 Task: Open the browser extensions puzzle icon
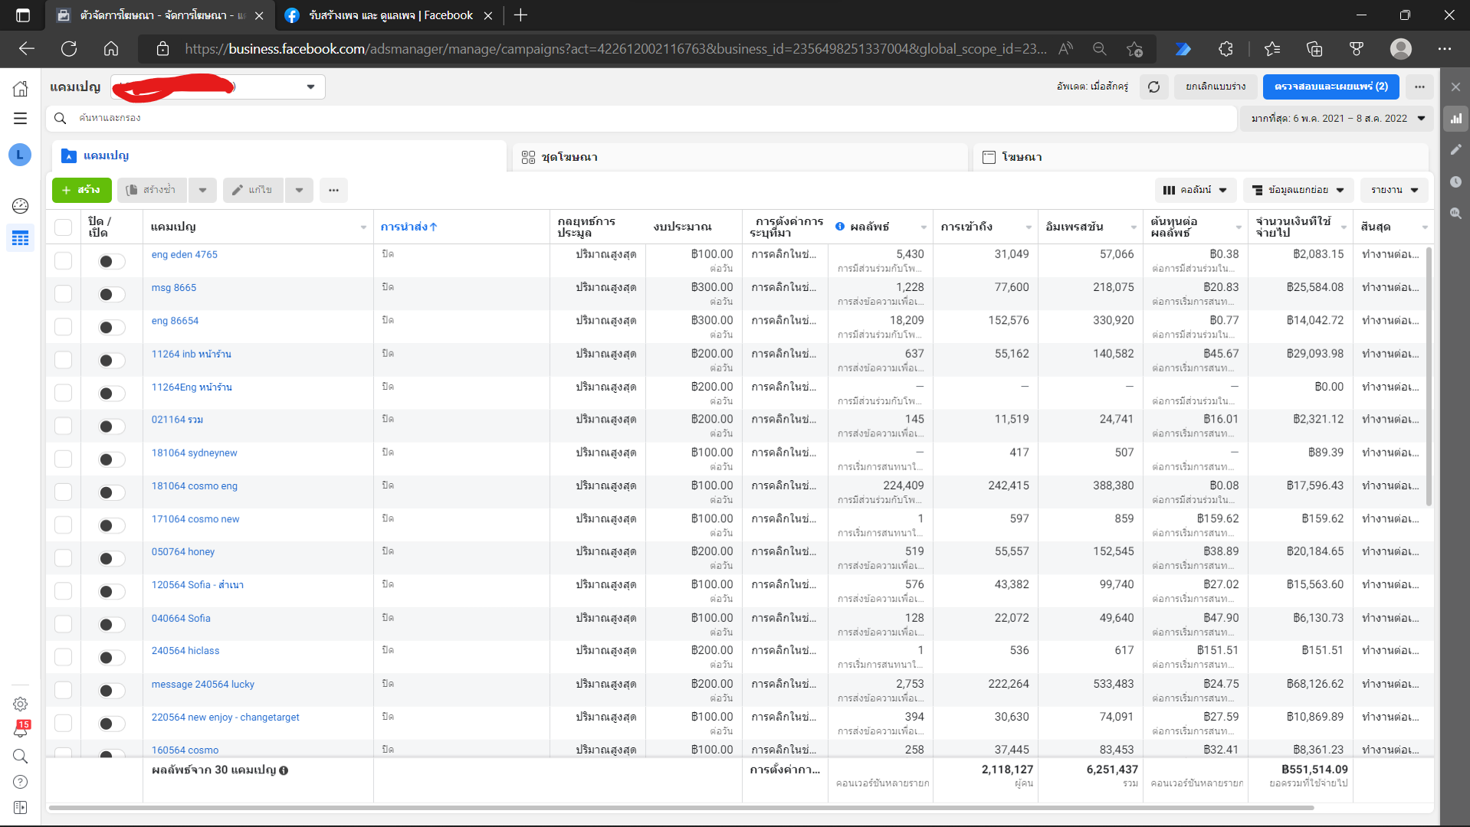click(x=1226, y=49)
